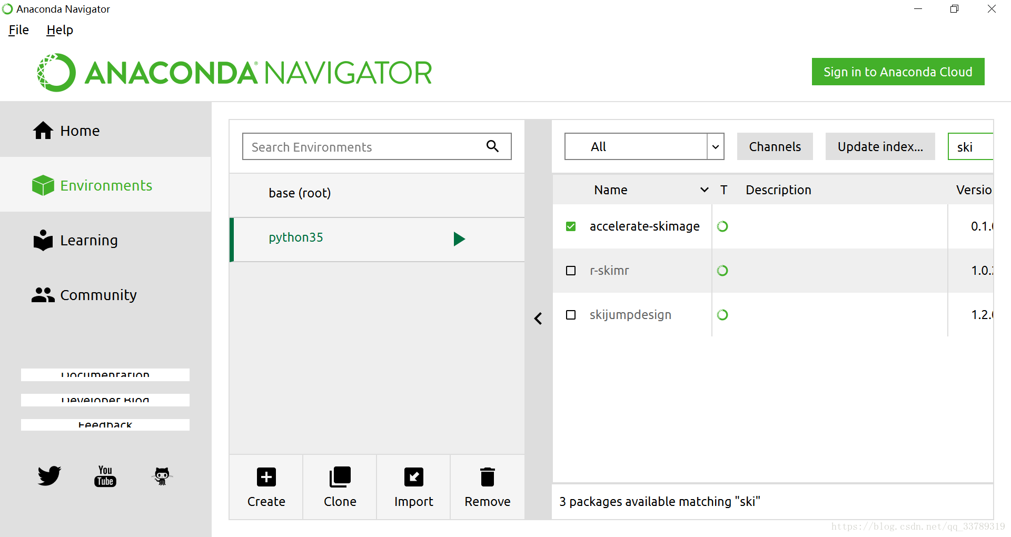Click the skijumpdesign version value 1.2
Viewport: 1011px width, 537px height.
pos(982,315)
